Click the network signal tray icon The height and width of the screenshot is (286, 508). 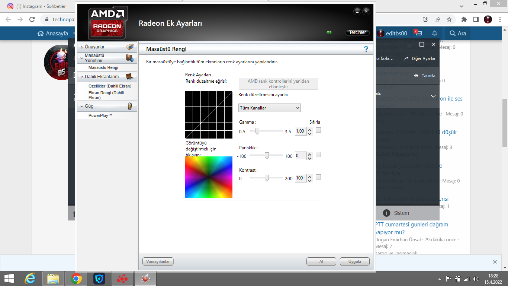[x=467, y=279]
